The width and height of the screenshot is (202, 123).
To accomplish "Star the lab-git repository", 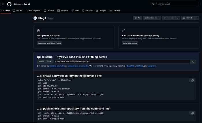I will coord(188,18).
